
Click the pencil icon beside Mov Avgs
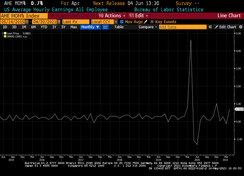click(146, 22)
